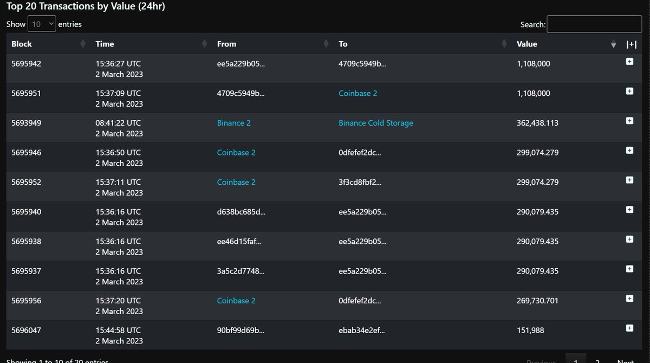Open the Show entries dropdown

42,23
